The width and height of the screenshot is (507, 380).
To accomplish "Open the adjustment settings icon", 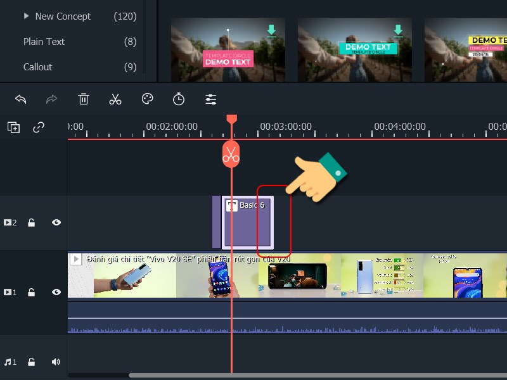I will tap(210, 99).
